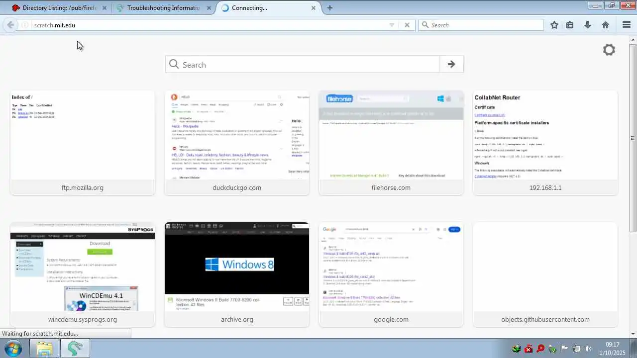Viewport: 637px width, 358px height.
Task: Click the site info icon in address bar
Action: click(x=25, y=25)
